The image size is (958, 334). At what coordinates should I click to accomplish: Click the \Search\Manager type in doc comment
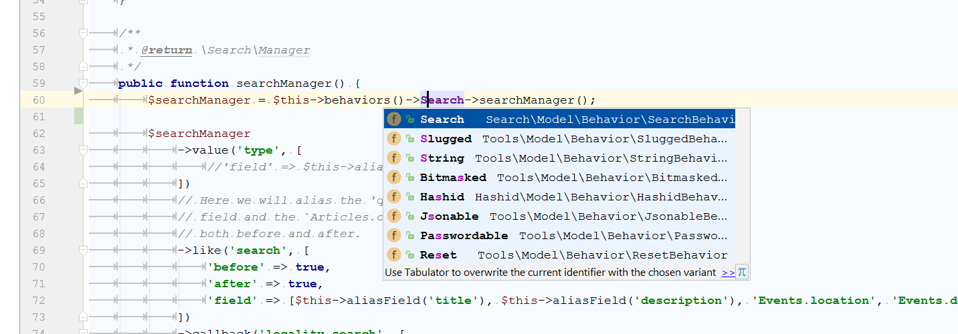coord(255,50)
